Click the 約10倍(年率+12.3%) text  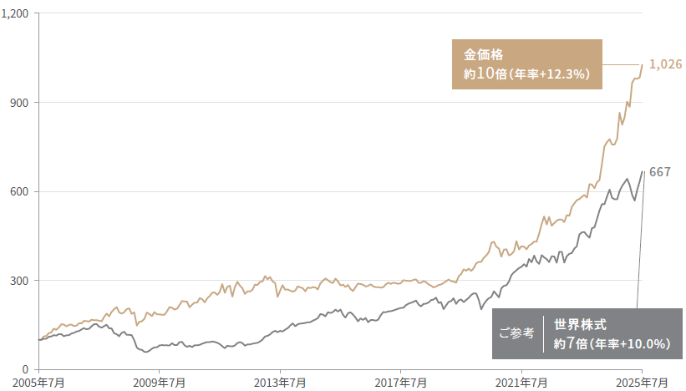click(527, 74)
